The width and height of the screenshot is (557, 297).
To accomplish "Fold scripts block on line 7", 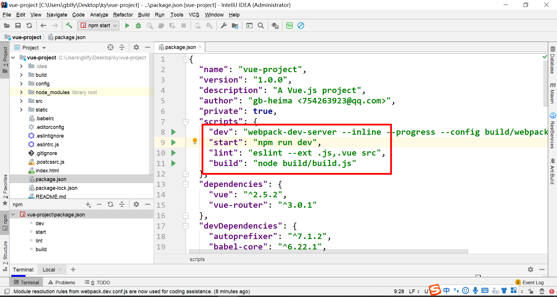I will 186,122.
